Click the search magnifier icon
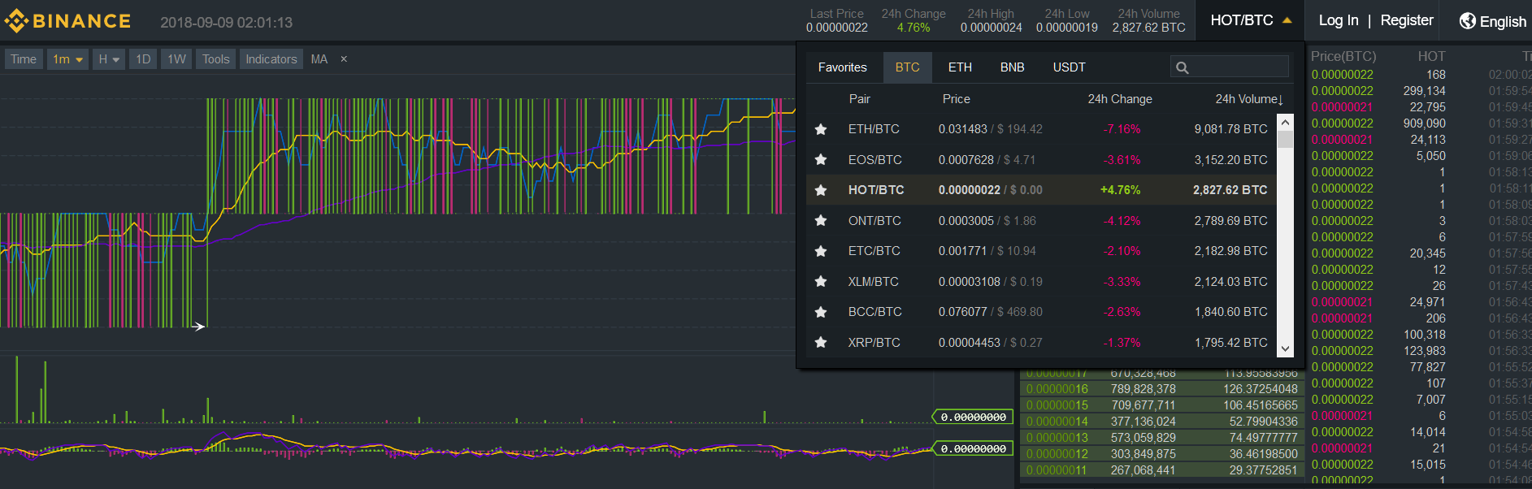 coord(1183,68)
